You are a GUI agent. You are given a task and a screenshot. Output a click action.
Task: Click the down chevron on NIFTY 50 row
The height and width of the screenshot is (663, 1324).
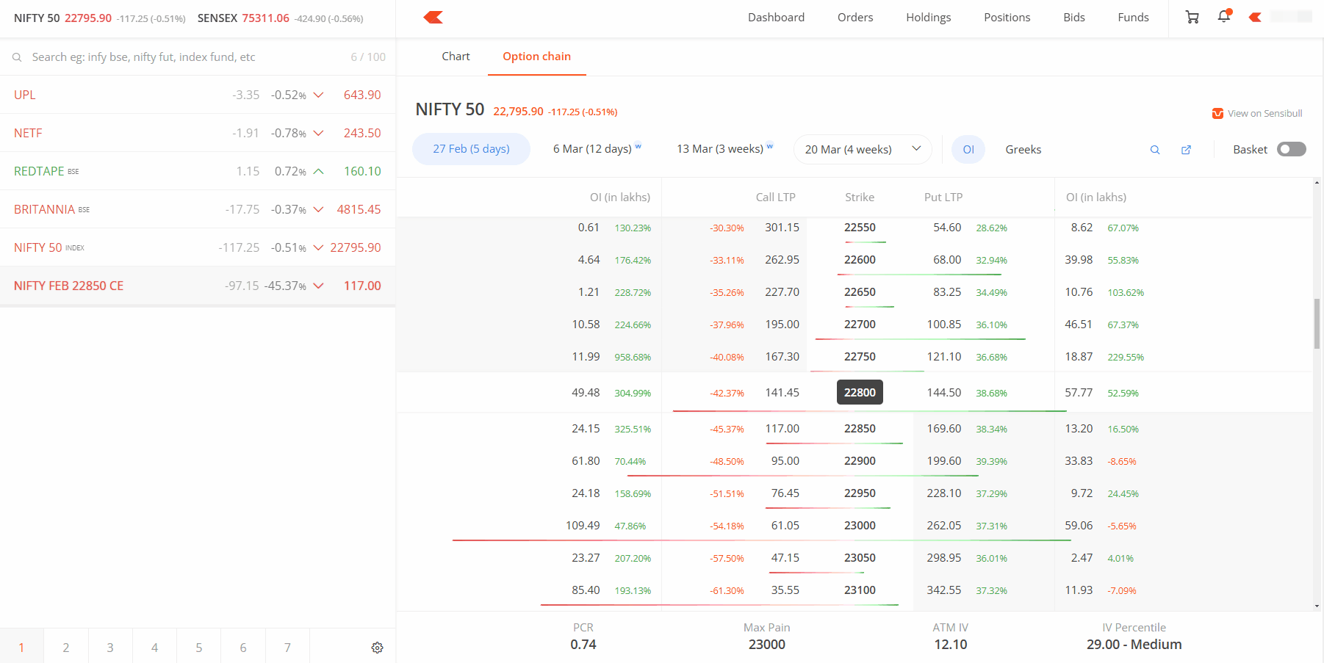point(318,247)
